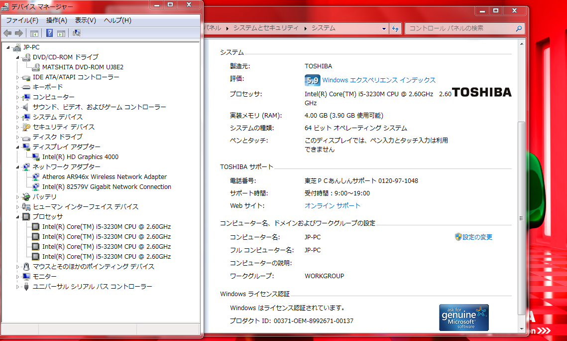The height and width of the screenshot is (341, 567).
Task: Open the ファイル(F) menu
Action: coord(22,20)
